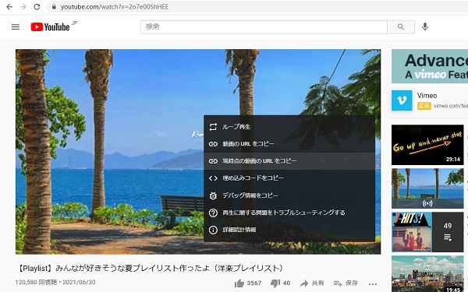This screenshot has height=292, width=468.
Task: Click the 広告 ad badge
Action: tap(424, 106)
